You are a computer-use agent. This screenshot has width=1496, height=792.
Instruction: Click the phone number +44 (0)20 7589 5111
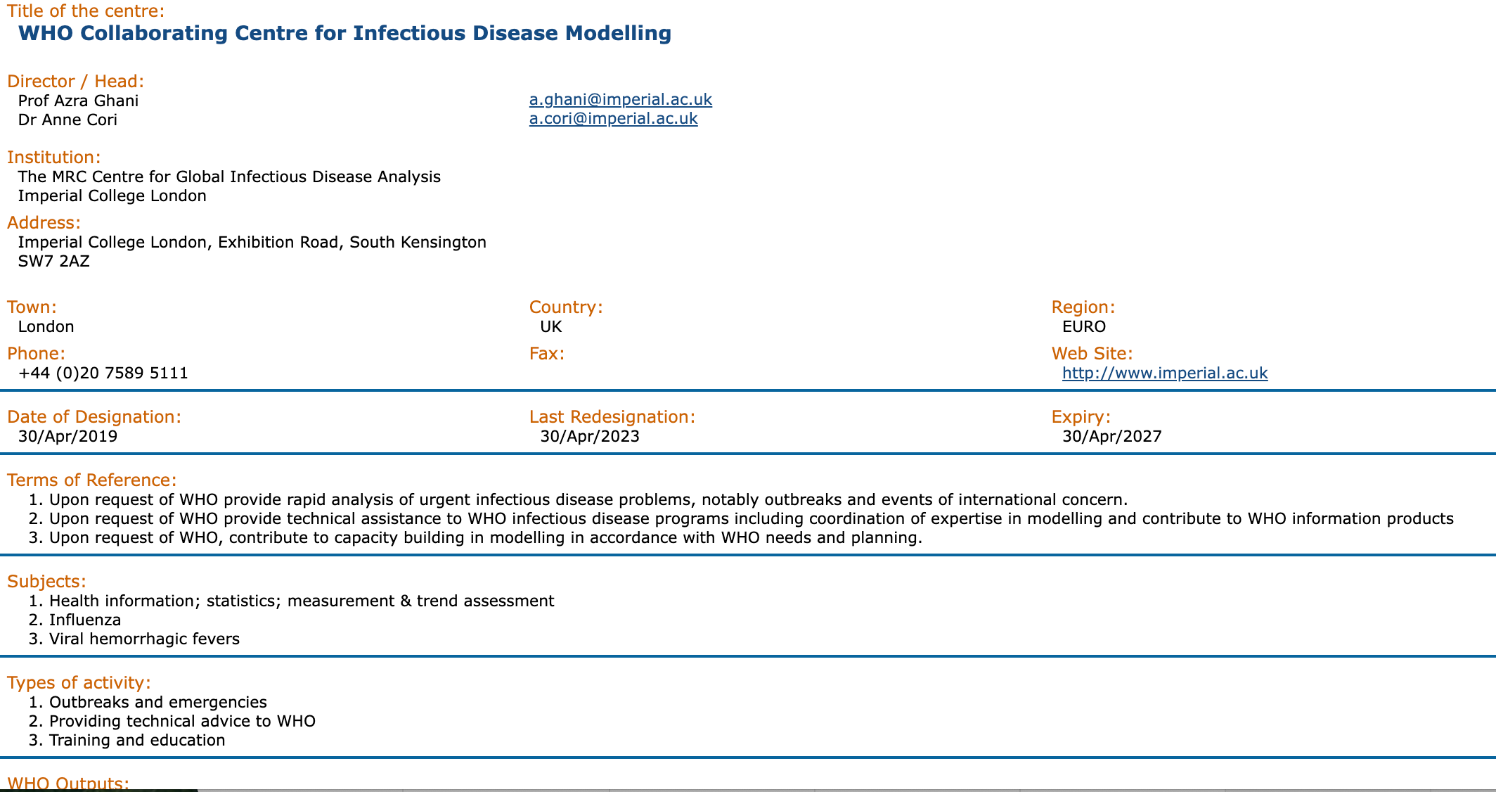103,373
